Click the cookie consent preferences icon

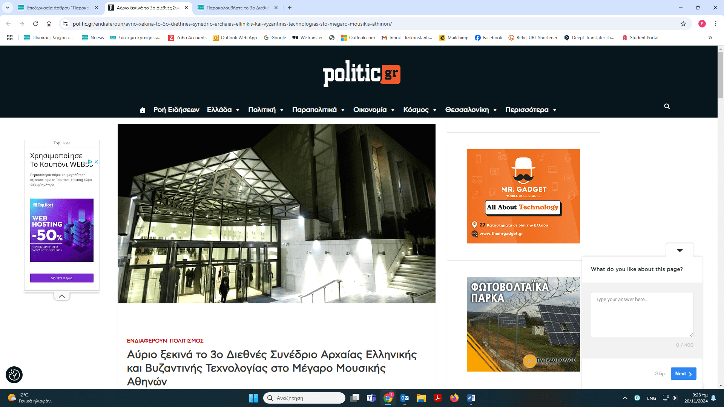[14, 375]
